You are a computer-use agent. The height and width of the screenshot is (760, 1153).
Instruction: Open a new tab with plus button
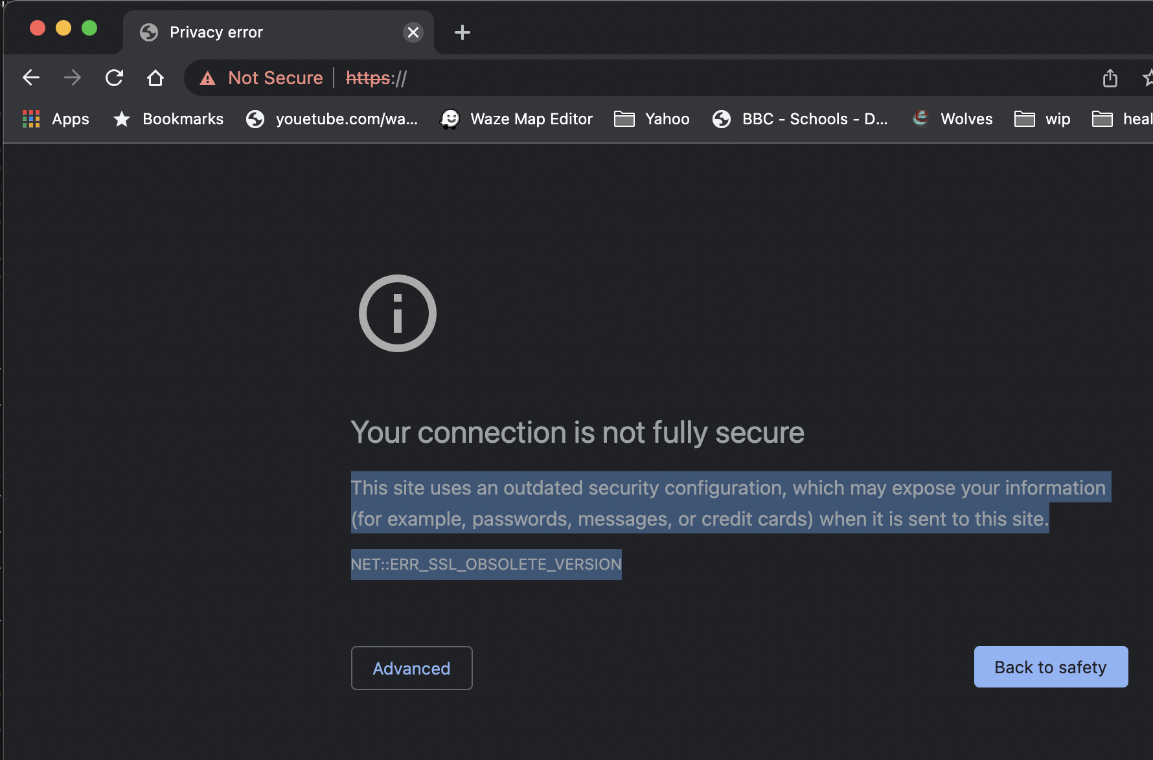point(462,32)
